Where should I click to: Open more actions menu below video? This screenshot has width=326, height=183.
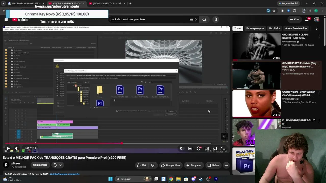tap(226, 165)
